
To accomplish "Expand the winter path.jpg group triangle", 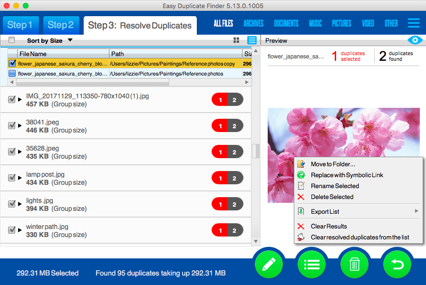I will [x=20, y=230].
